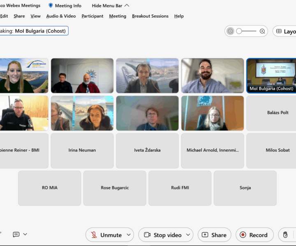The width and height of the screenshot is (296, 246).
Task: Open the Participant menu
Action: pyautogui.click(x=92, y=16)
